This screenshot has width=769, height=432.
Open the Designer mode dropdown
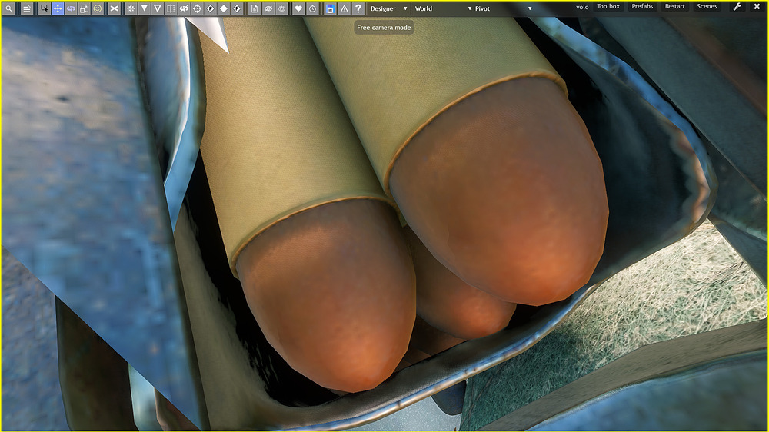click(388, 8)
